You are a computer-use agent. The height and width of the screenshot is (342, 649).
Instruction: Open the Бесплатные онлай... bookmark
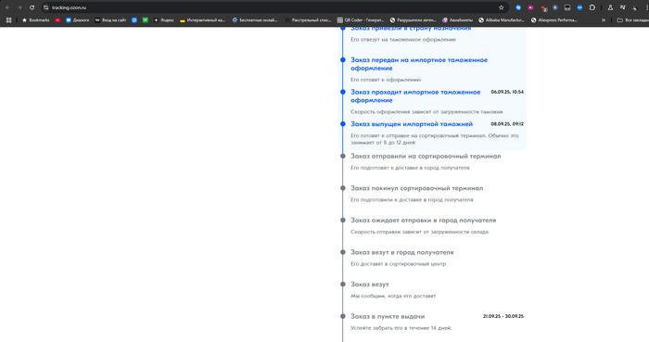[x=255, y=19]
